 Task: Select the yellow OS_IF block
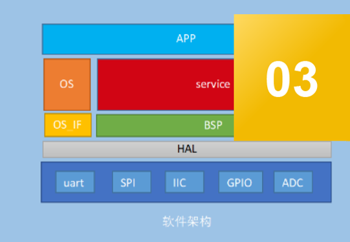pyautogui.click(x=68, y=125)
